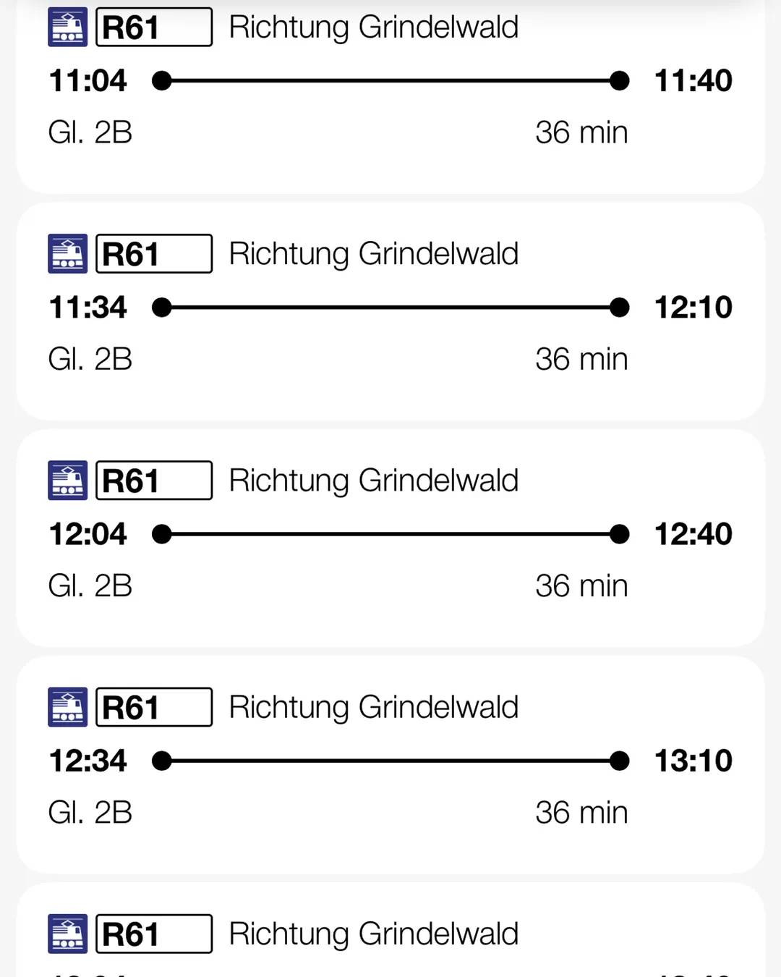Tap the train icon of the 11:34 connection
Viewport: 781px width, 977px height.
coord(67,254)
